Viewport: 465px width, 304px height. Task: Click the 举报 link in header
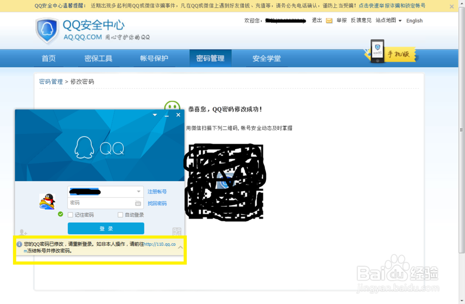pyautogui.click(x=342, y=20)
